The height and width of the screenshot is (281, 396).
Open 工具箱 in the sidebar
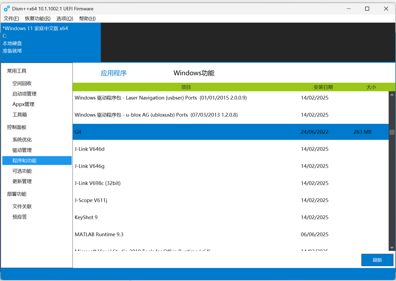20,115
